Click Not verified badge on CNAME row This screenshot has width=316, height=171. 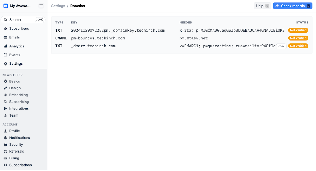click(298, 38)
